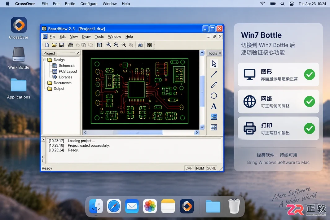Choose the Line drawing tool
This screenshot has width=330, height=220.
[x=214, y=74]
